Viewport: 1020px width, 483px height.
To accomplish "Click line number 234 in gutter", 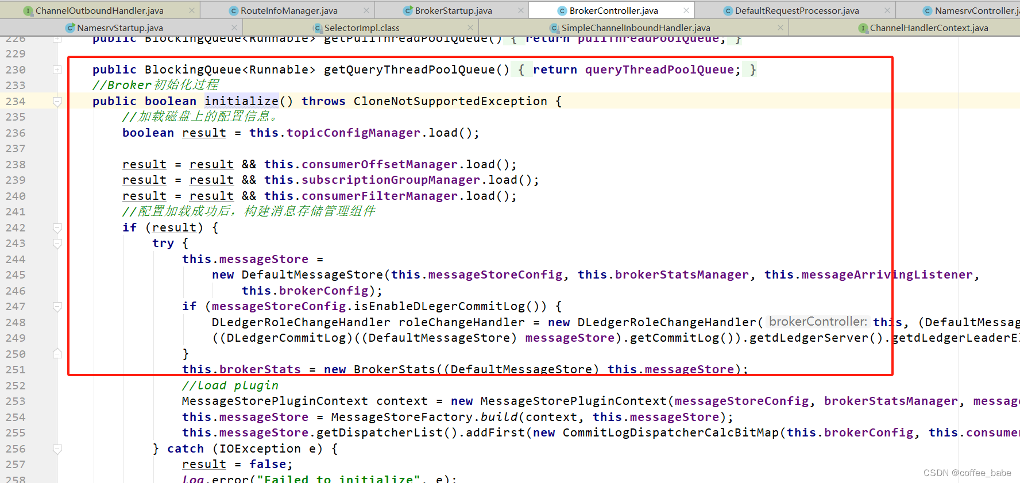I will pyautogui.click(x=16, y=101).
